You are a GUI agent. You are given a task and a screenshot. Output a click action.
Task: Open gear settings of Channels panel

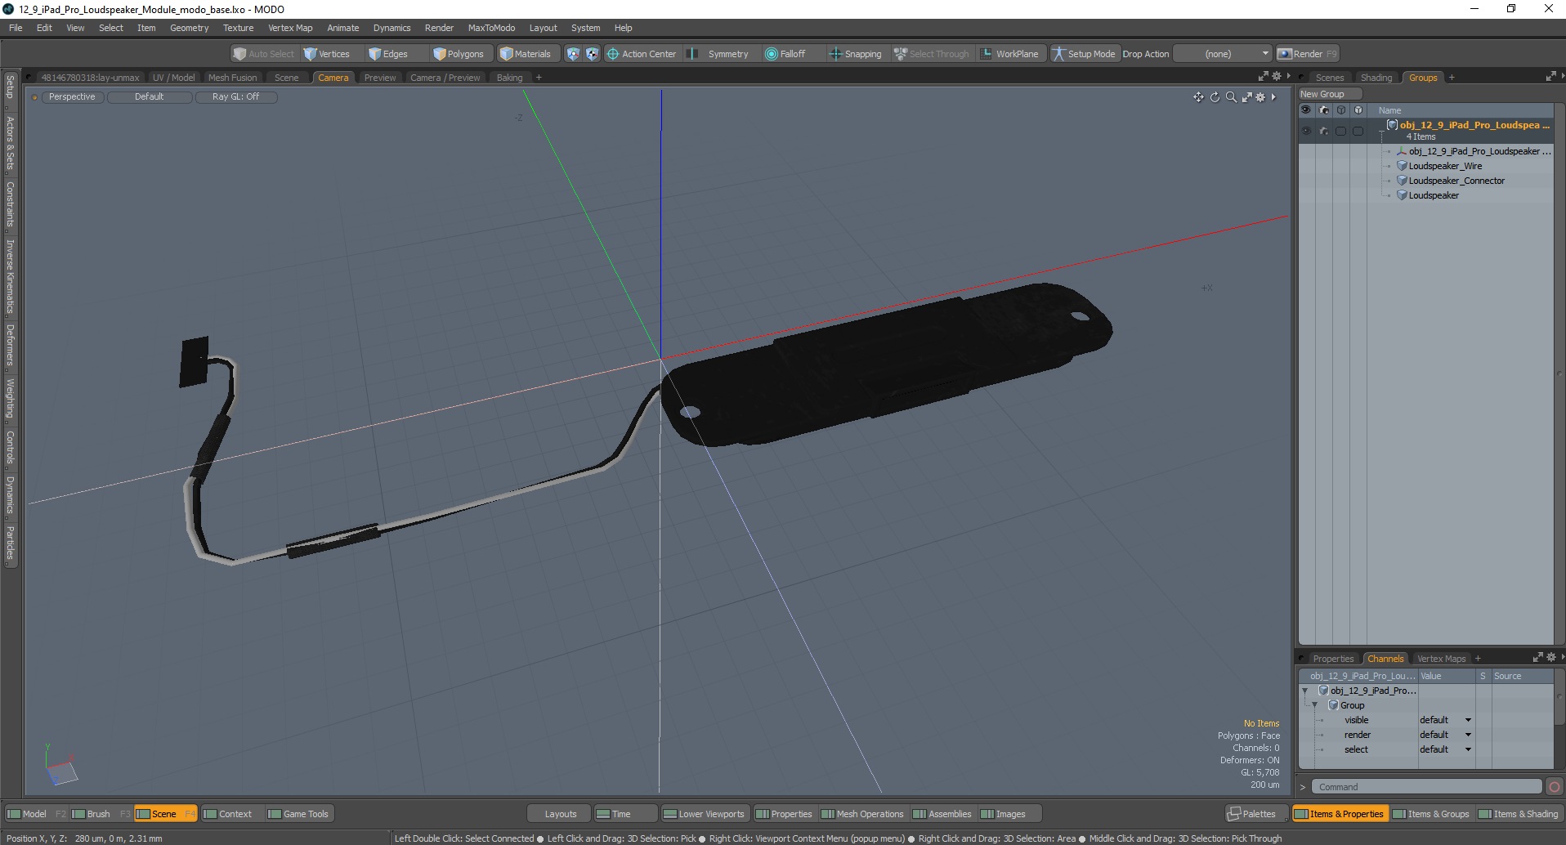tap(1550, 658)
